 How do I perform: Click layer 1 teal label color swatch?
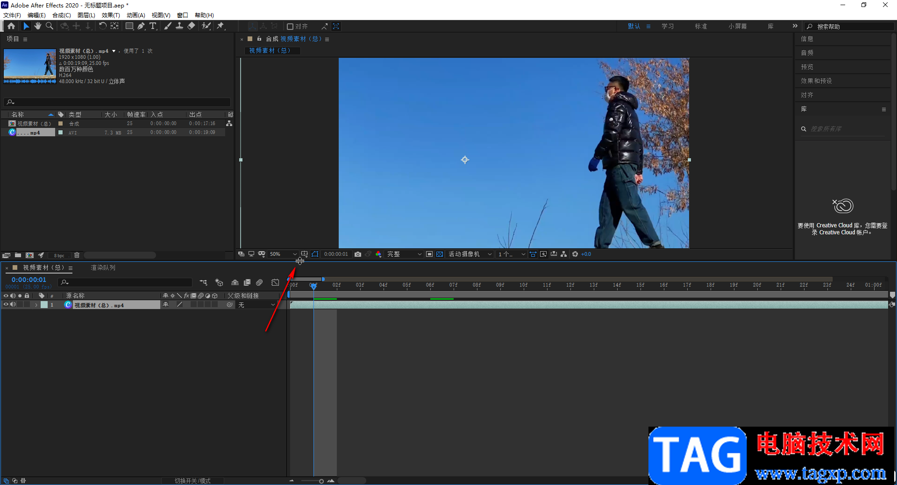tap(44, 305)
